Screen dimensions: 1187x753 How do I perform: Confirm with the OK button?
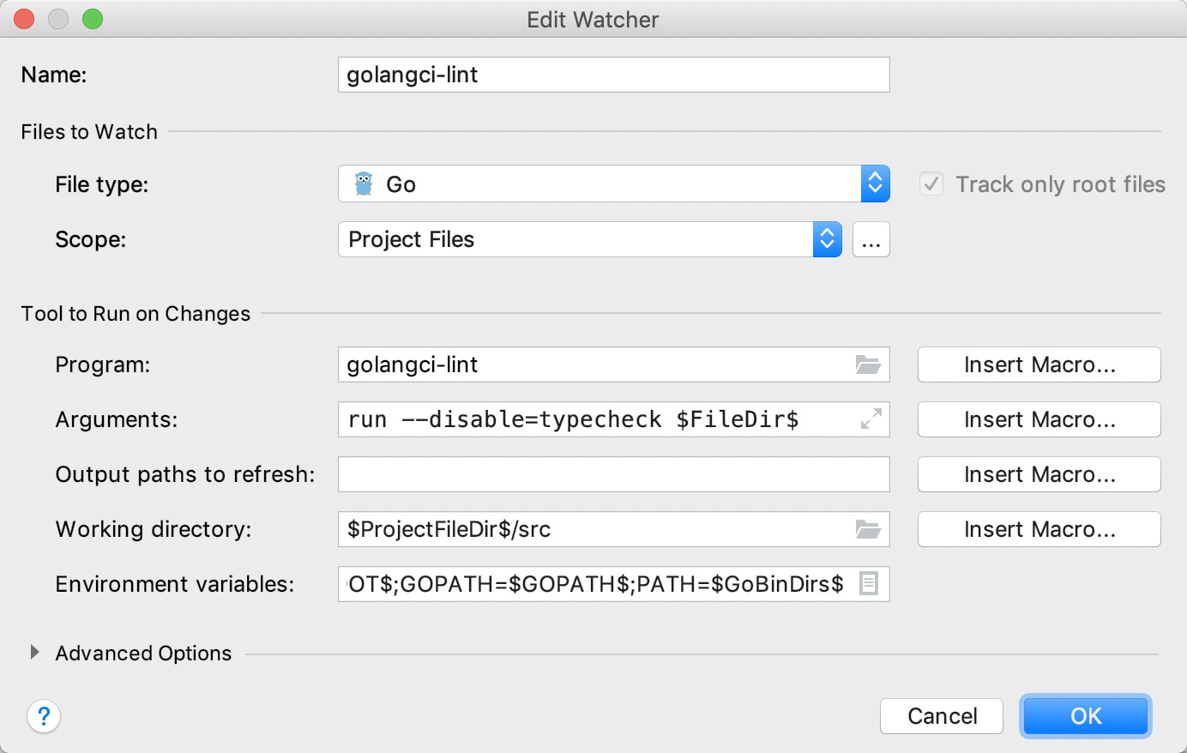coord(1086,716)
